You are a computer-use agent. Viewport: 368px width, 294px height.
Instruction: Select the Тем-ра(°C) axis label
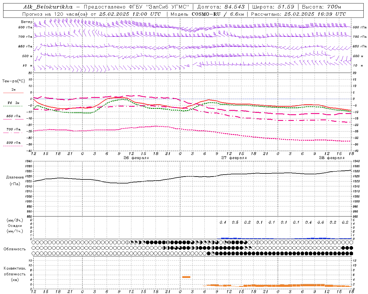point(14,81)
